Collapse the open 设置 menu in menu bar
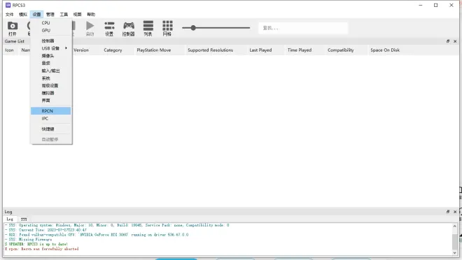The height and width of the screenshot is (260, 462). pyautogui.click(x=36, y=15)
